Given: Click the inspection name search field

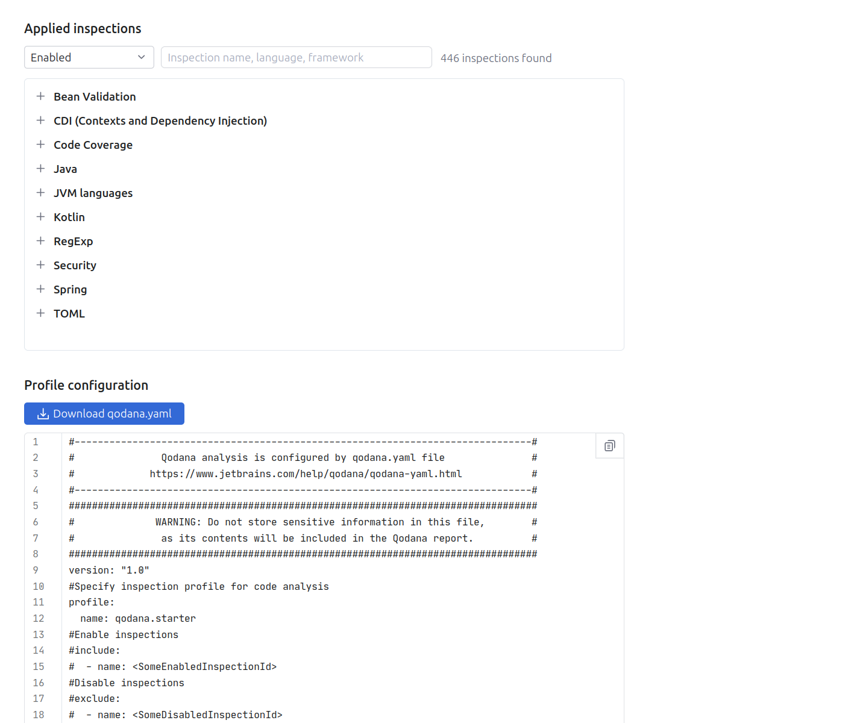Looking at the screenshot, I should [296, 57].
